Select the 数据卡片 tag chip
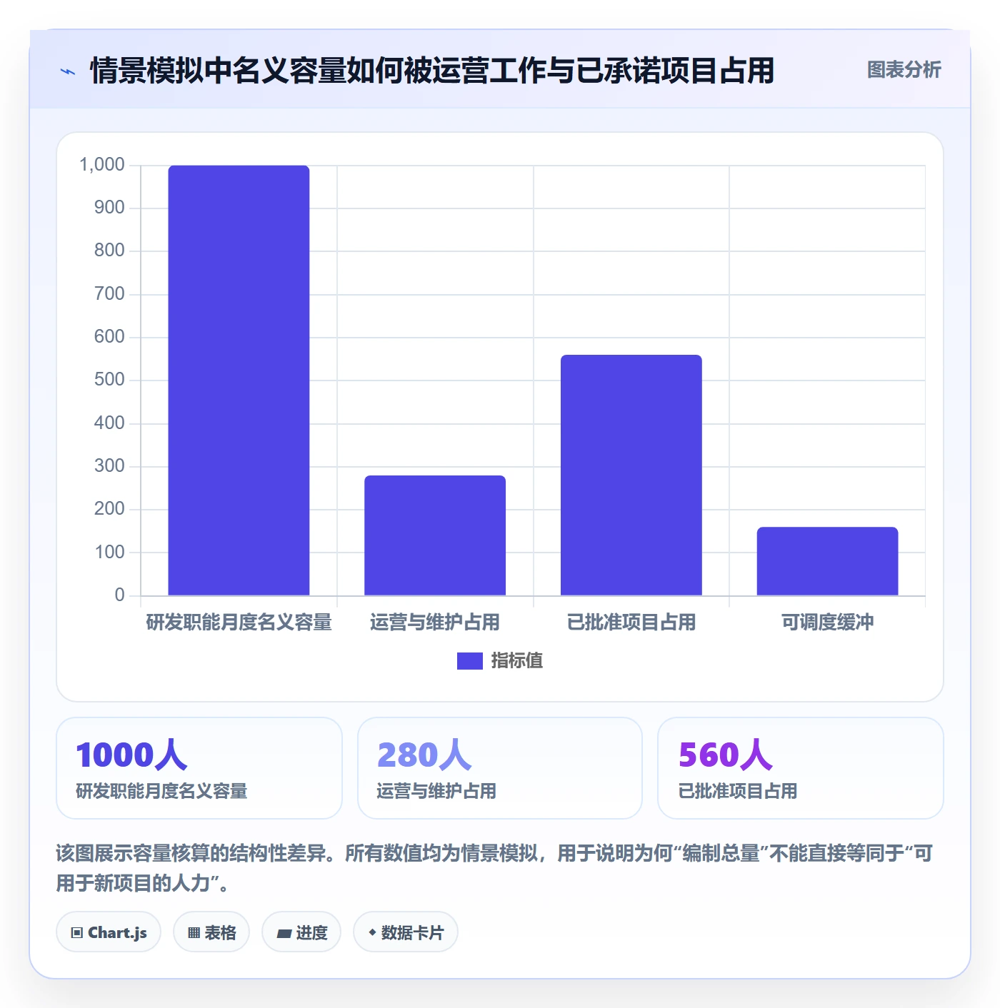1000x1008 pixels. tap(406, 932)
